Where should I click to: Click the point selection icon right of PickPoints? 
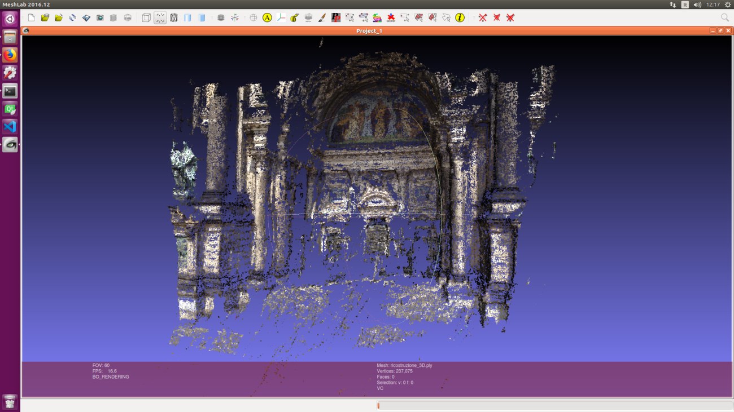[350, 17]
